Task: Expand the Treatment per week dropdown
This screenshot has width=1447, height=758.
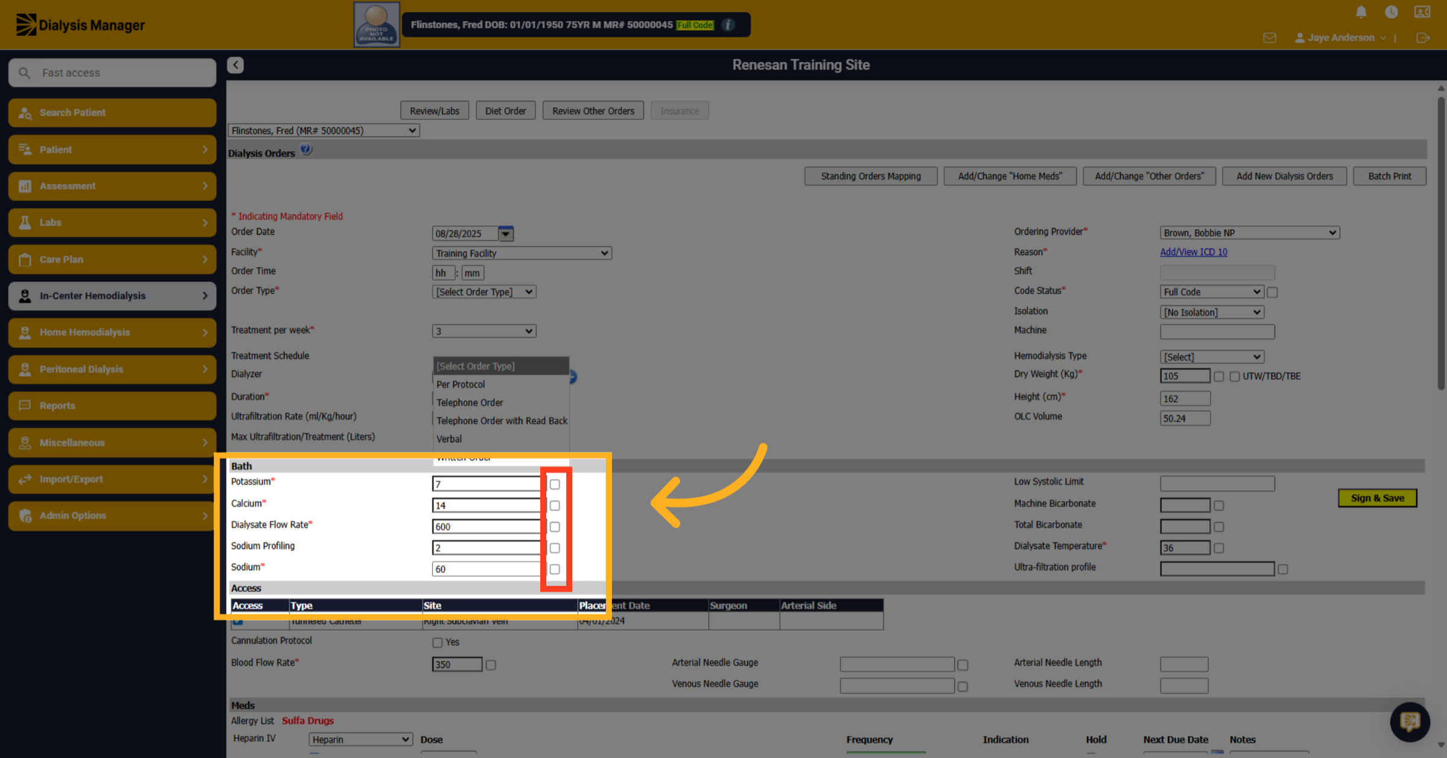Action: pos(484,331)
